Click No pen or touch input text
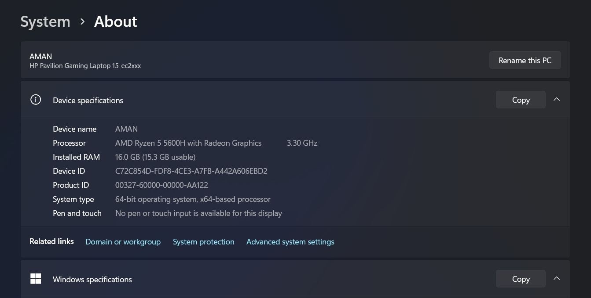This screenshot has height=298, width=591. pyautogui.click(x=198, y=213)
